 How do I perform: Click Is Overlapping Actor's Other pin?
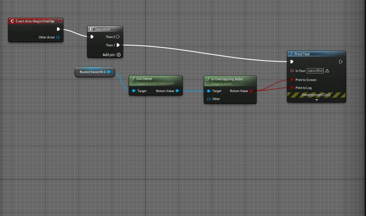click(x=209, y=99)
